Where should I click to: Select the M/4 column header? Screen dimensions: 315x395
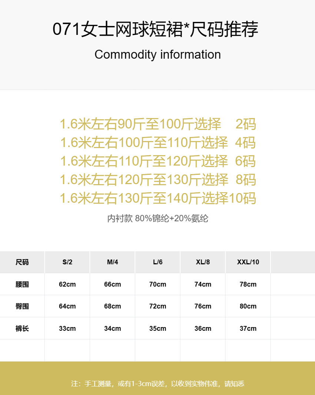click(112, 262)
